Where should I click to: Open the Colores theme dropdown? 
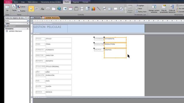click(x=22, y=7)
